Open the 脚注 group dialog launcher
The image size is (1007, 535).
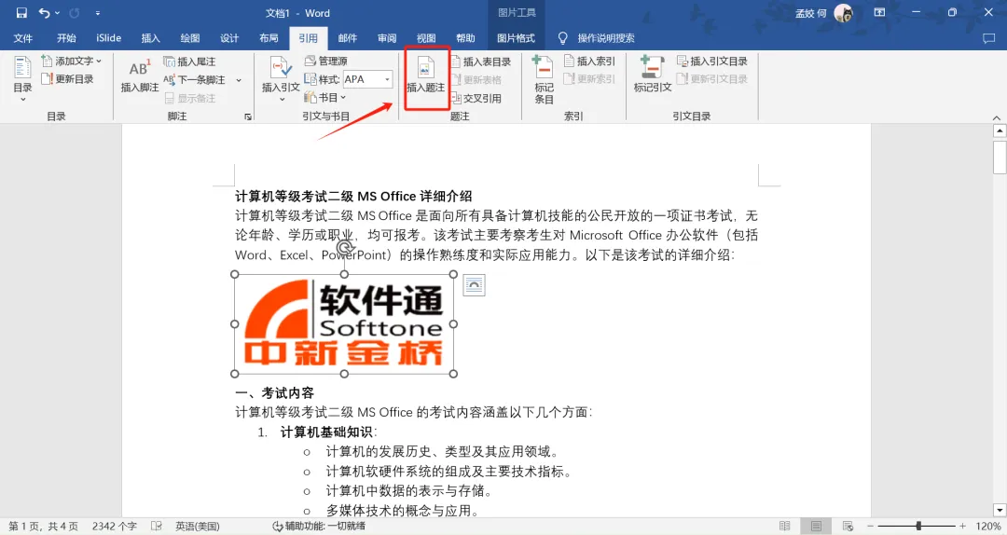point(248,117)
